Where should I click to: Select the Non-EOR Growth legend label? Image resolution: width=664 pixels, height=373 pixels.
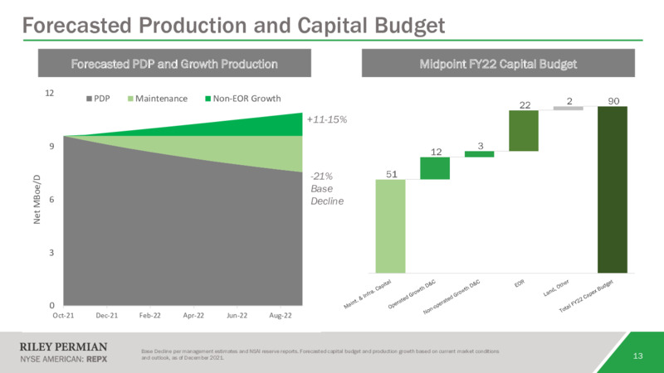click(x=247, y=99)
